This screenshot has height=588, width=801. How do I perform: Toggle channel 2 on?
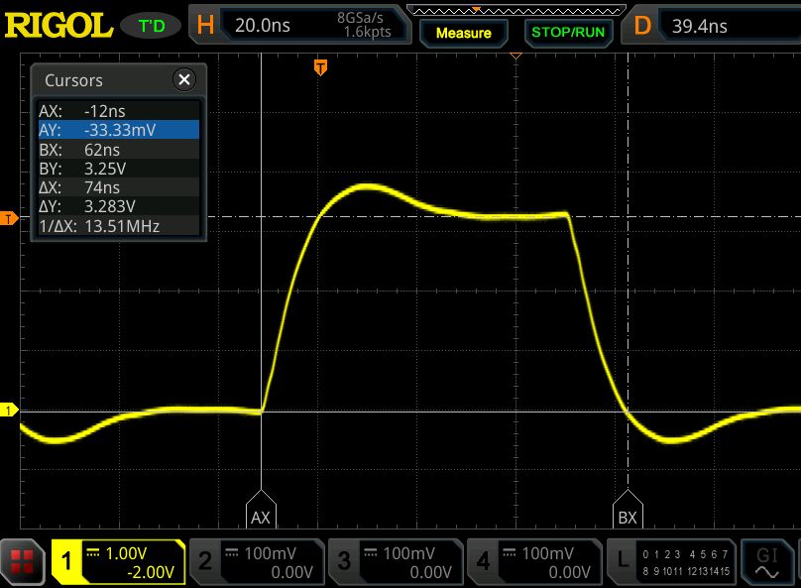coord(257,562)
